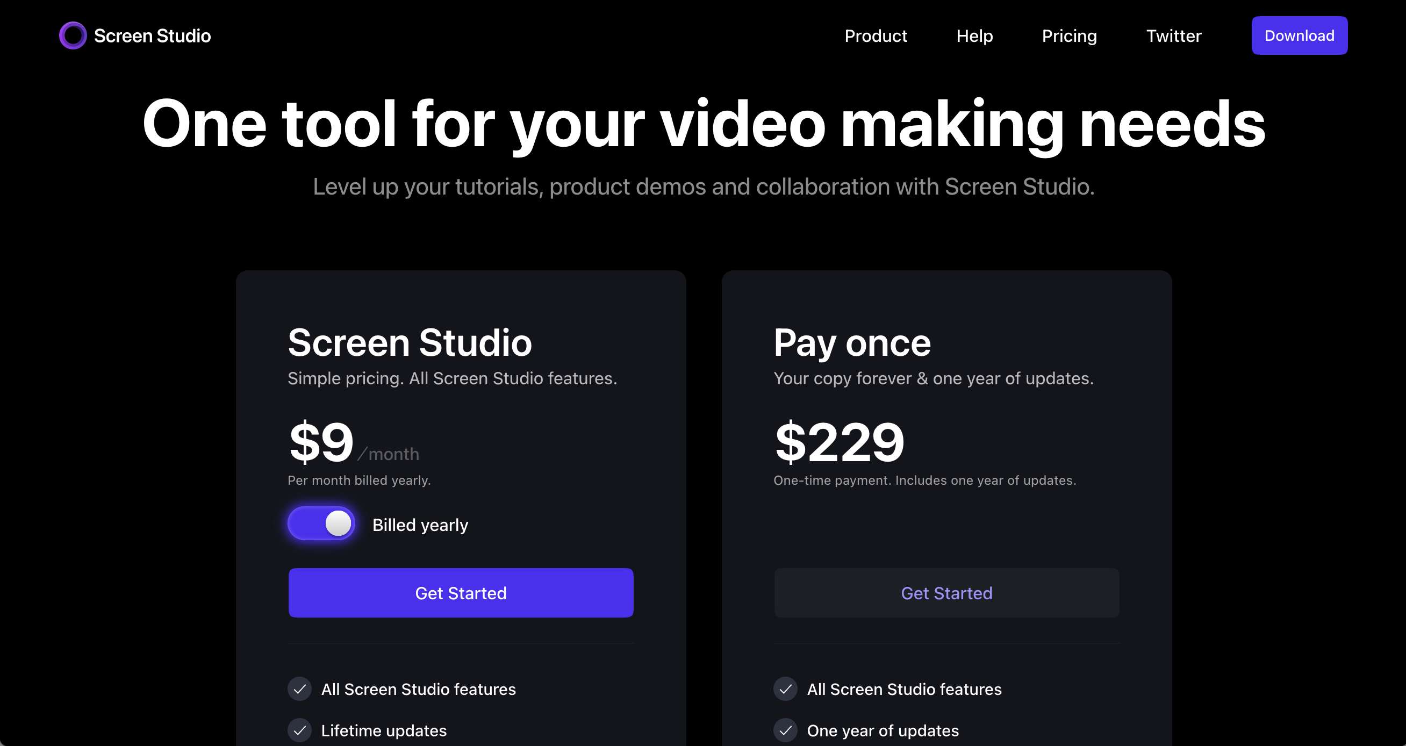Click the Screen Studio purple ring logo

[73, 35]
